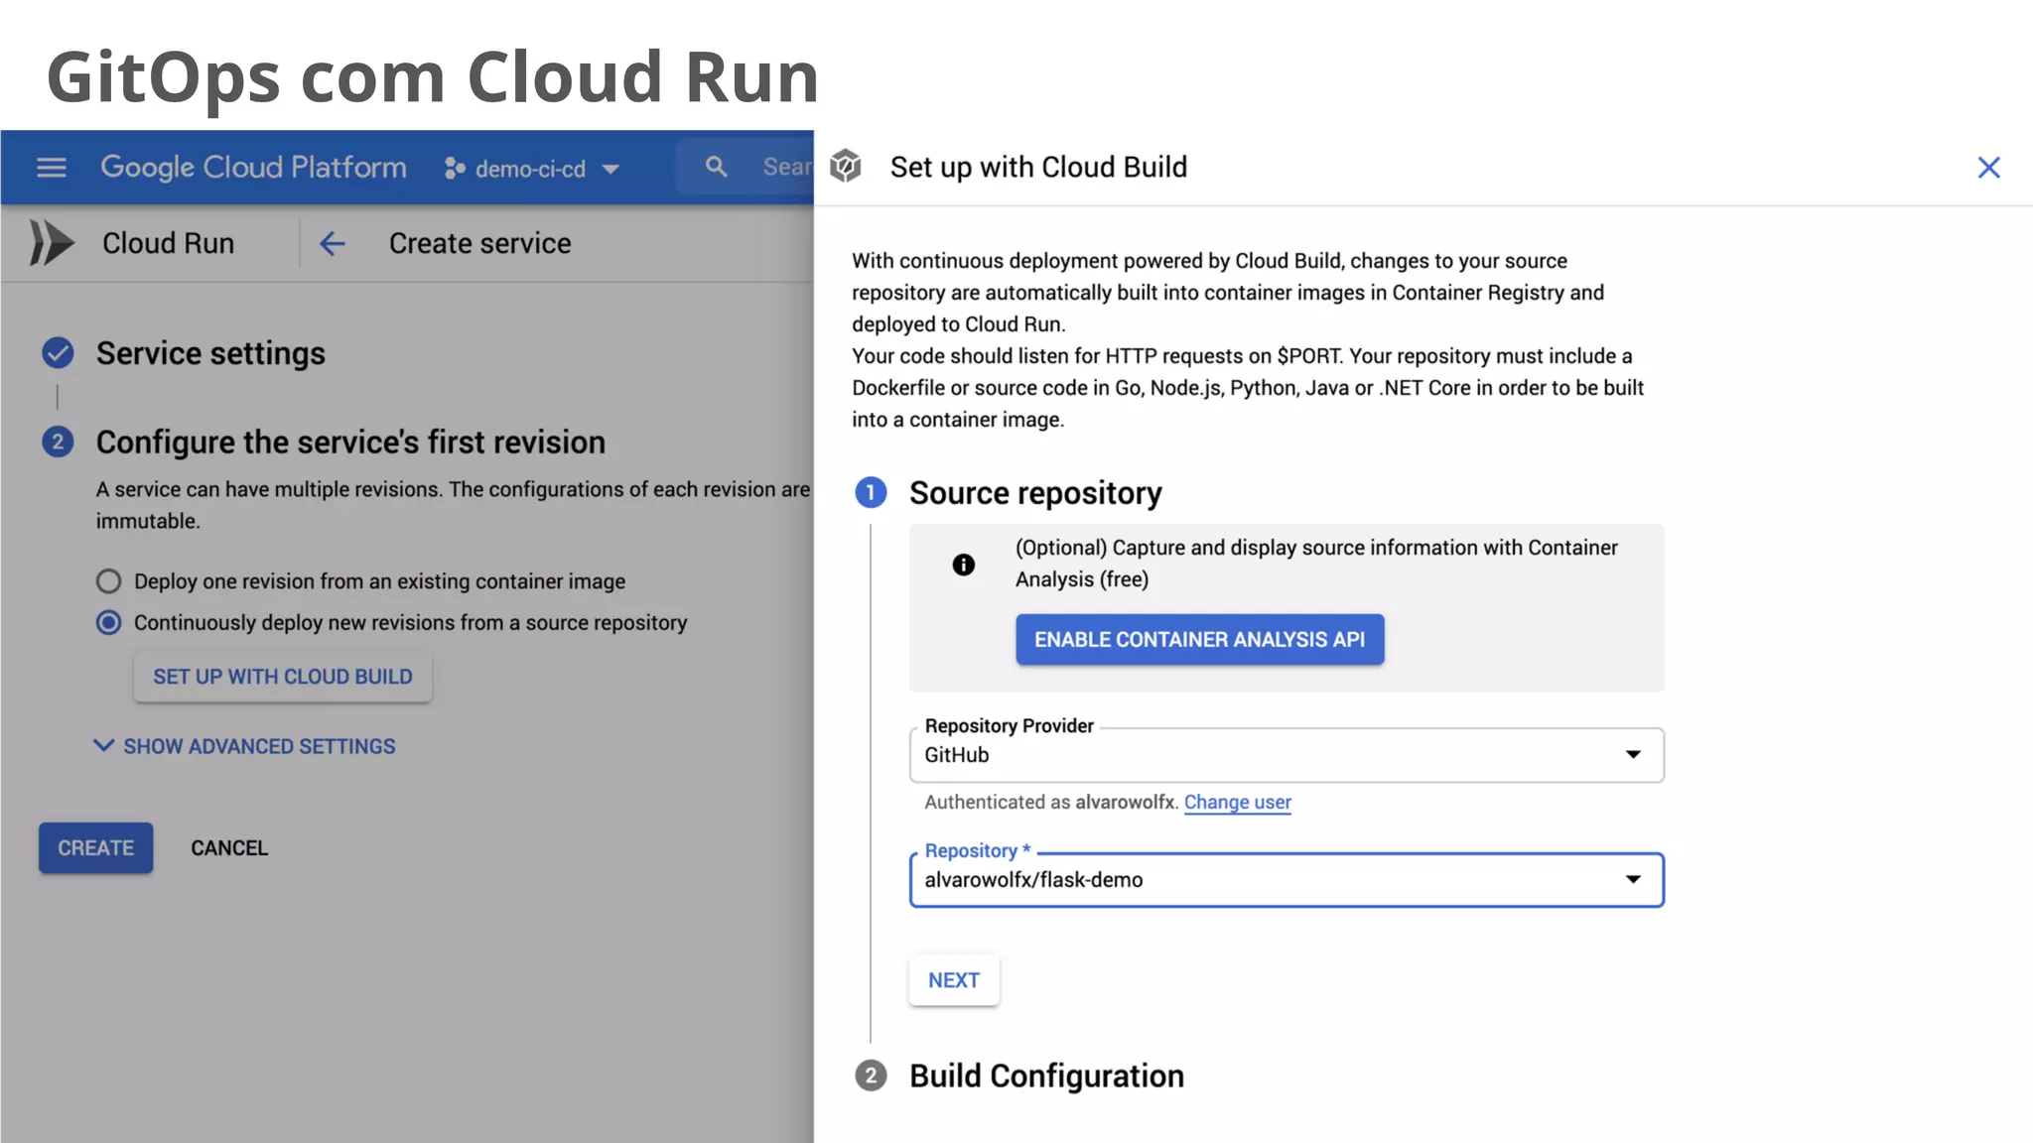
Task: Click Configure the service's first revision heading
Action: pos(350,443)
